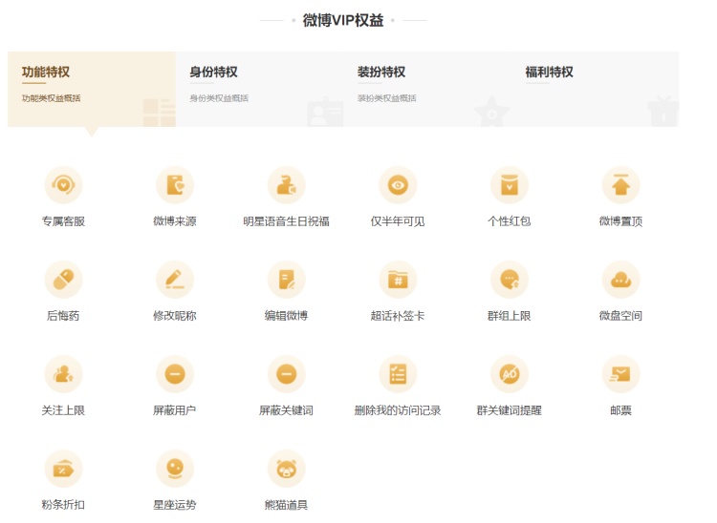
Task: Click the 微博VIP权益 page heading
Action: click(x=343, y=20)
